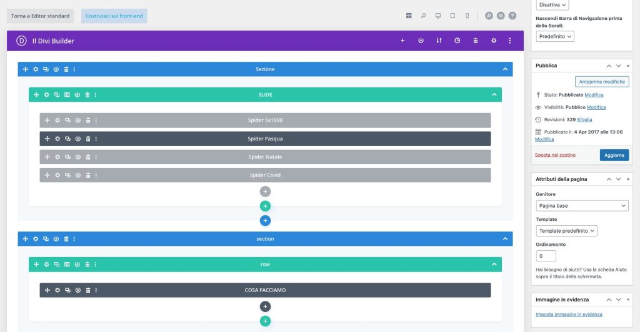
Task: Click plus icon in purple Divi Builder bar
Action: point(402,41)
